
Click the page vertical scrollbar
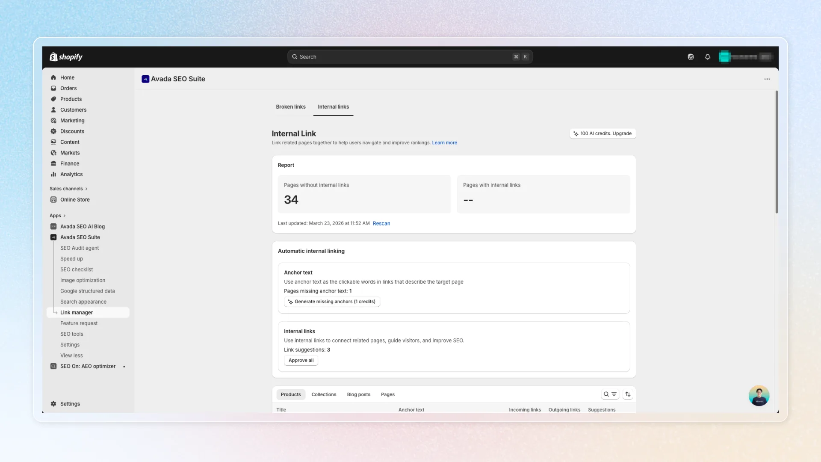tap(777, 152)
